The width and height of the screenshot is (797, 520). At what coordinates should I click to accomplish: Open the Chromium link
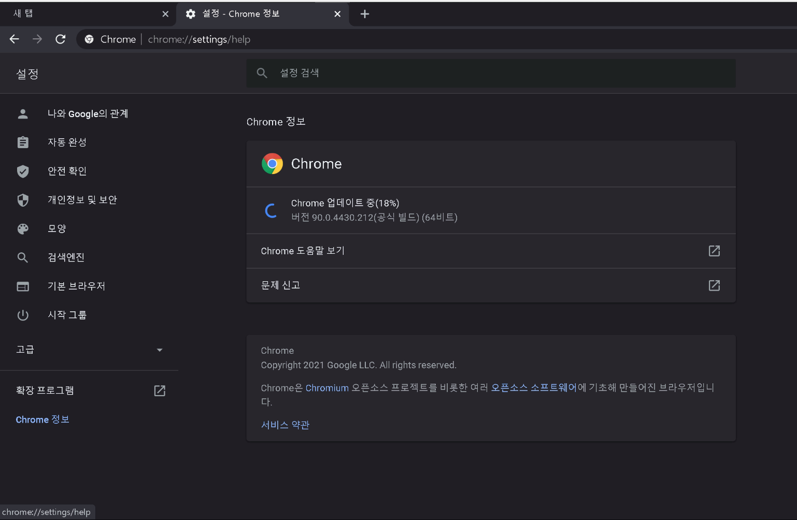[x=327, y=388]
